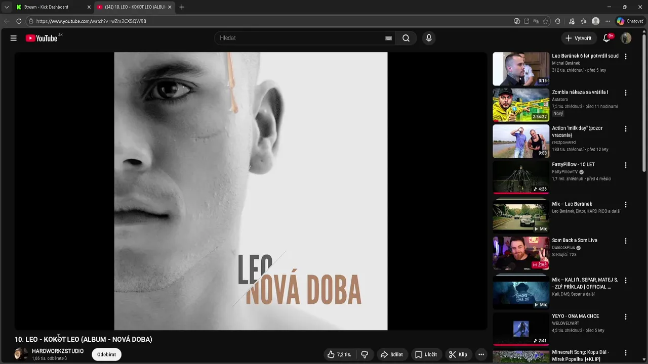Open options for Mix – KALI ft. SEPAR
648x364 pixels.
(626, 281)
